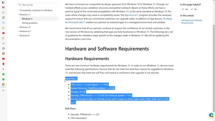Open Compatibility cookbook for Windows

tap(36, 10)
